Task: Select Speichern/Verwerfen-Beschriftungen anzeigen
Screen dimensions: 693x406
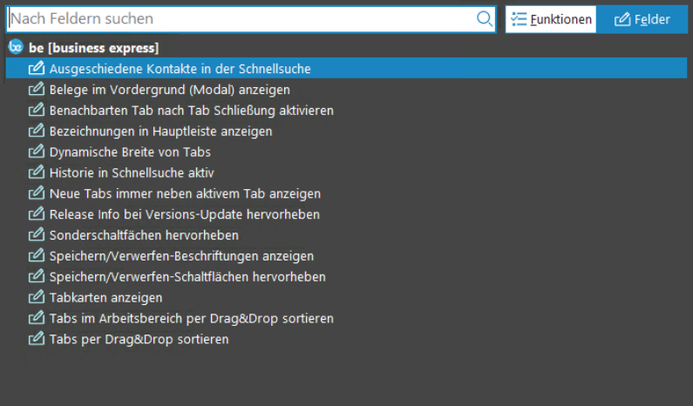Action: point(181,256)
